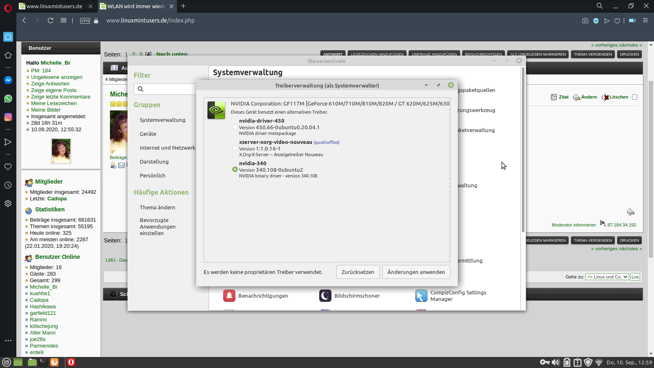Open Firefox from the taskbar
Image resolution: width=654 pixels, height=368 pixels.
[55, 362]
